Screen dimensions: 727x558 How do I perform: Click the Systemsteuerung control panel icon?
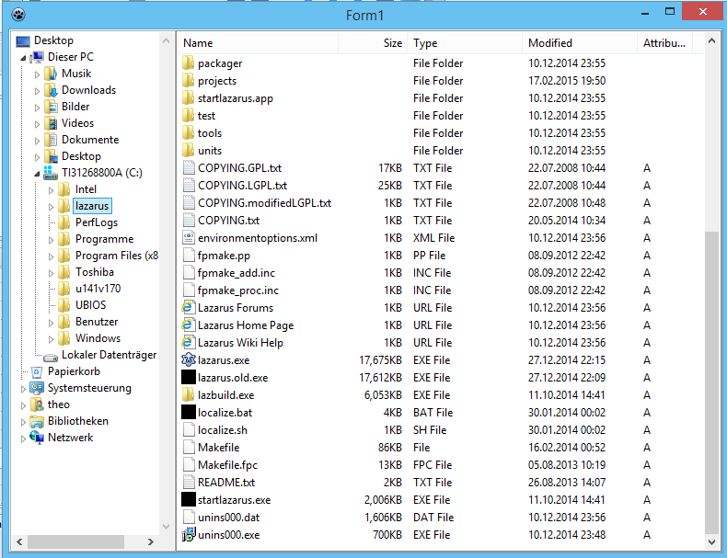pyautogui.click(x=37, y=388)
